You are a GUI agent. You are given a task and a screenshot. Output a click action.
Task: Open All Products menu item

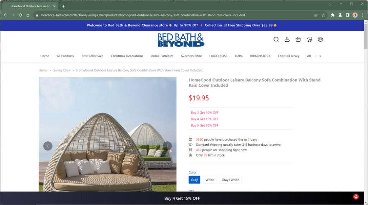tap(65, 56)
